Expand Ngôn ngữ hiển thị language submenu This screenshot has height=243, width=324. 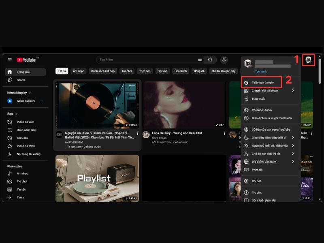[x=292, y=146]
